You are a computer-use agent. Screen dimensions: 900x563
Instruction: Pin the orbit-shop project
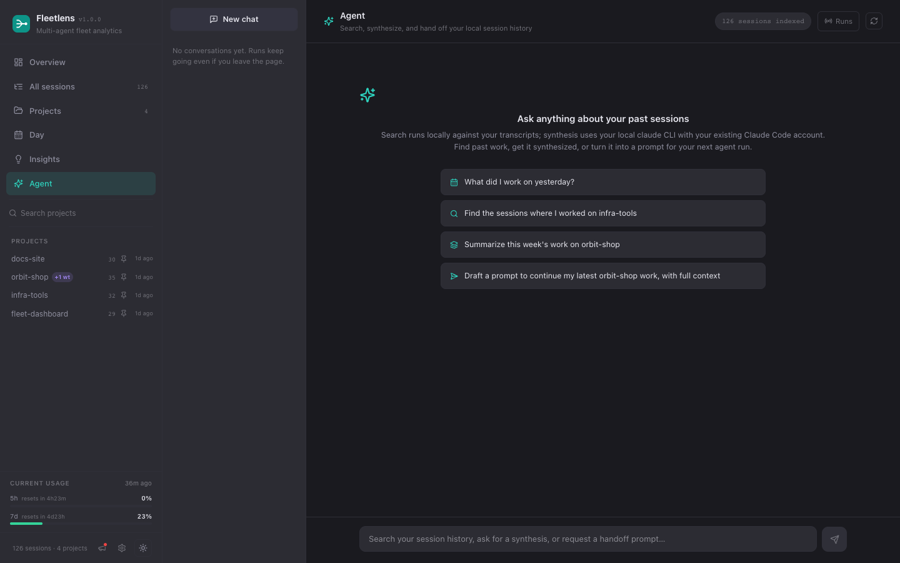pos(124,276)
